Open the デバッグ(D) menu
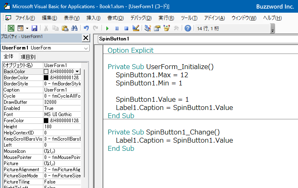This screenshot has height=188, width=298. pyautogui.click(x=141, y=18)
